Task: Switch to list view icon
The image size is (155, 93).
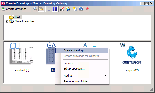Action: click(49, 9)
